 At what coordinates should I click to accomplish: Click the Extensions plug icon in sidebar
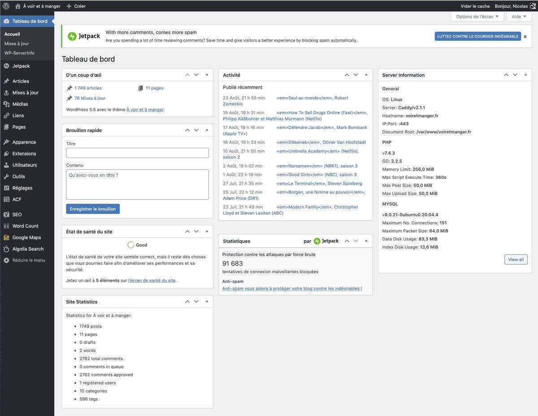tap(6, 154)
